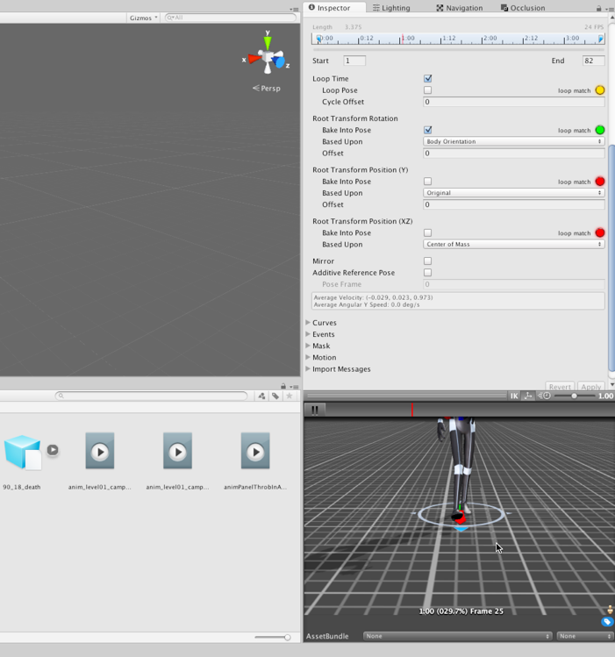Viewport: 615px width, 657px height.
Task: Switch to the Navigation tab
Action: click(x=459, y=8)
